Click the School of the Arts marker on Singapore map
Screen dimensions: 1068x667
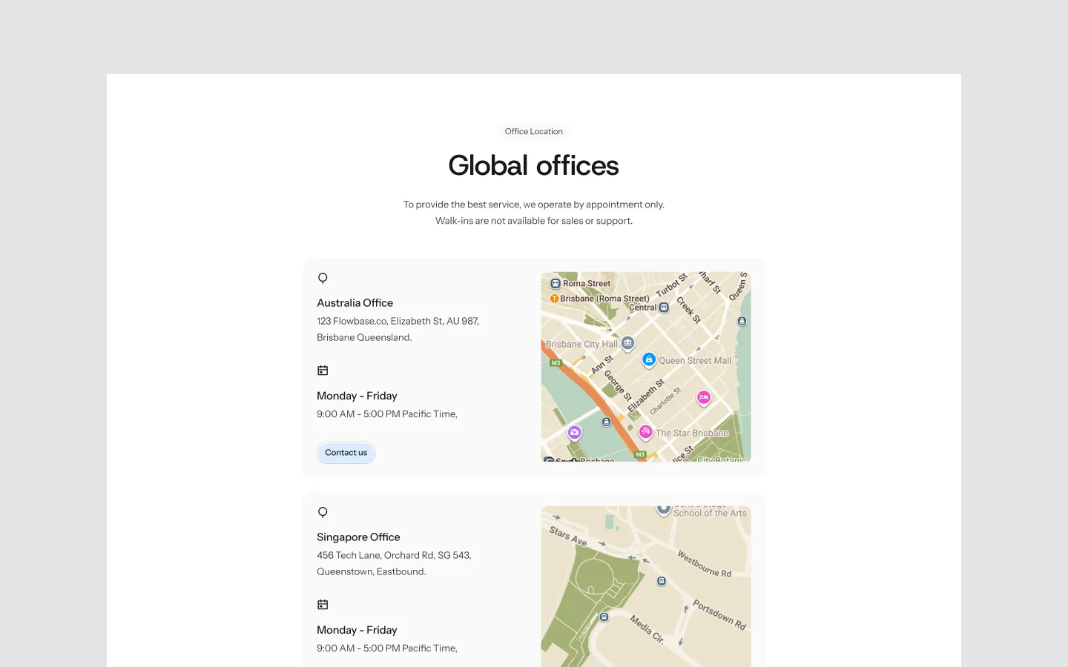[x=664, y=509]
